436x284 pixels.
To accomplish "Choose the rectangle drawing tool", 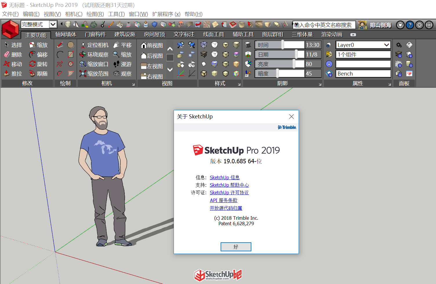I will (x=71, y=54).
